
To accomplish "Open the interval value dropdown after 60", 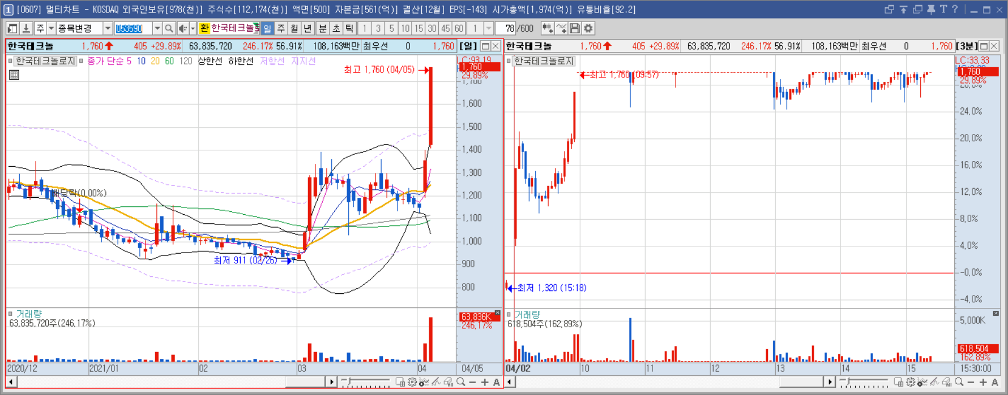I will pyautogui.click(x=488, y=28).
